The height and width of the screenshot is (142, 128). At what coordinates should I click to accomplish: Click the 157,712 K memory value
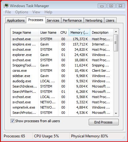80,44
